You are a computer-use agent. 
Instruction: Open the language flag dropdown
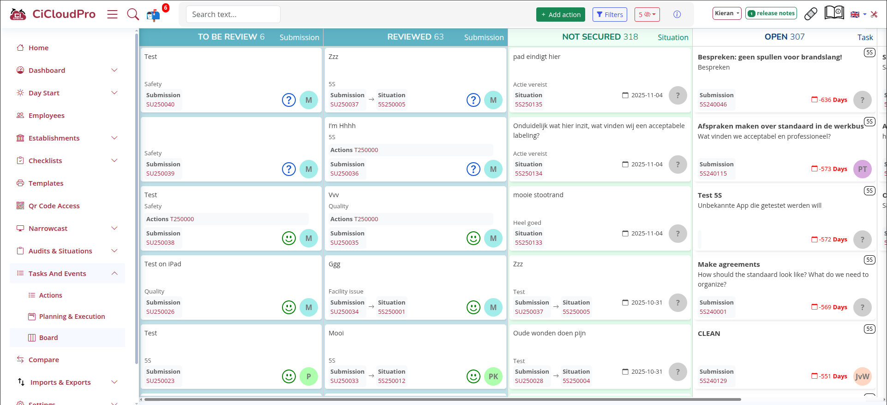pyautogui.click(x=858, y=14)
